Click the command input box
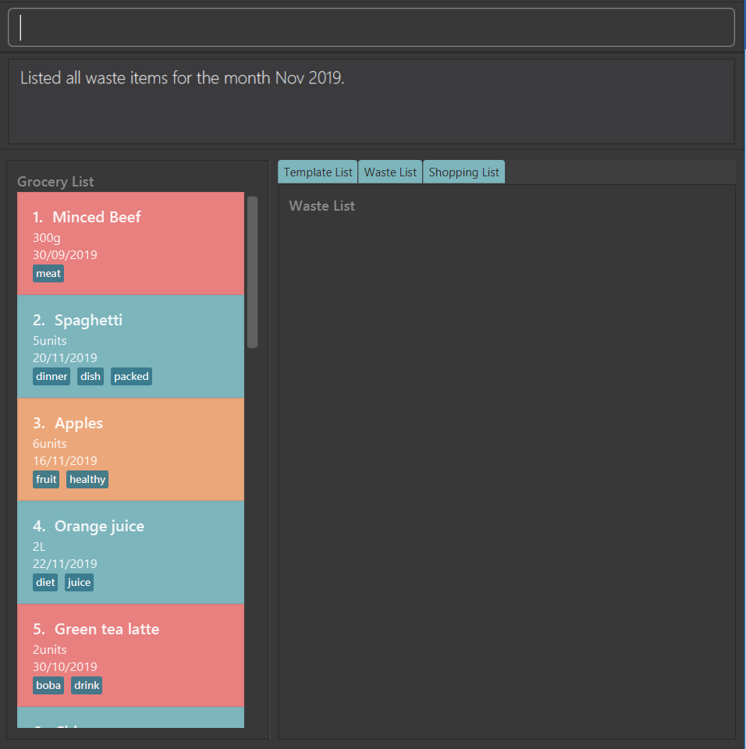This screenshot has height=749, width=746. (x=371, y=27)
